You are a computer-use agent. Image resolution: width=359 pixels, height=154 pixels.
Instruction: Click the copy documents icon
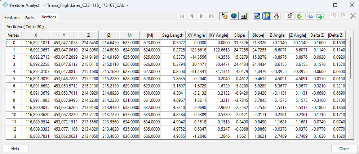[x=310, y=16]
